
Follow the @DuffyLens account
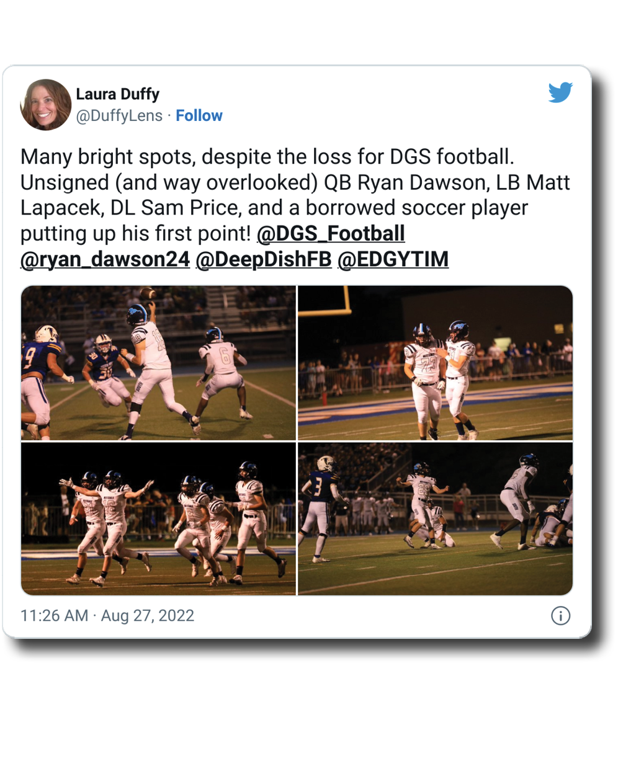pyautogui.click(x=199, y=116)
